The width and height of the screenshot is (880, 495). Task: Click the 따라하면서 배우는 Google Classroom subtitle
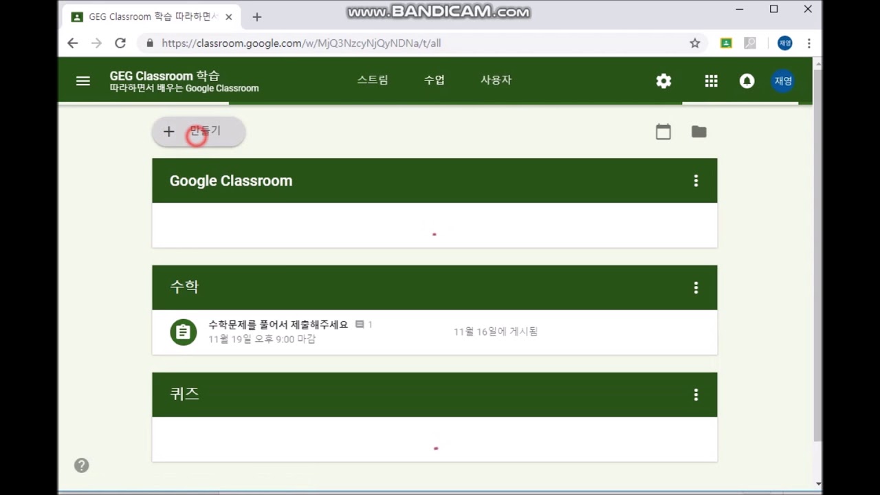click(184, 88)
